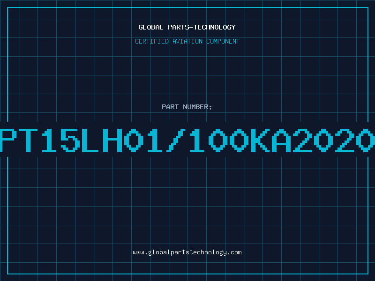
Task: Click the large letter P in the part number
Action: (8, 140)
